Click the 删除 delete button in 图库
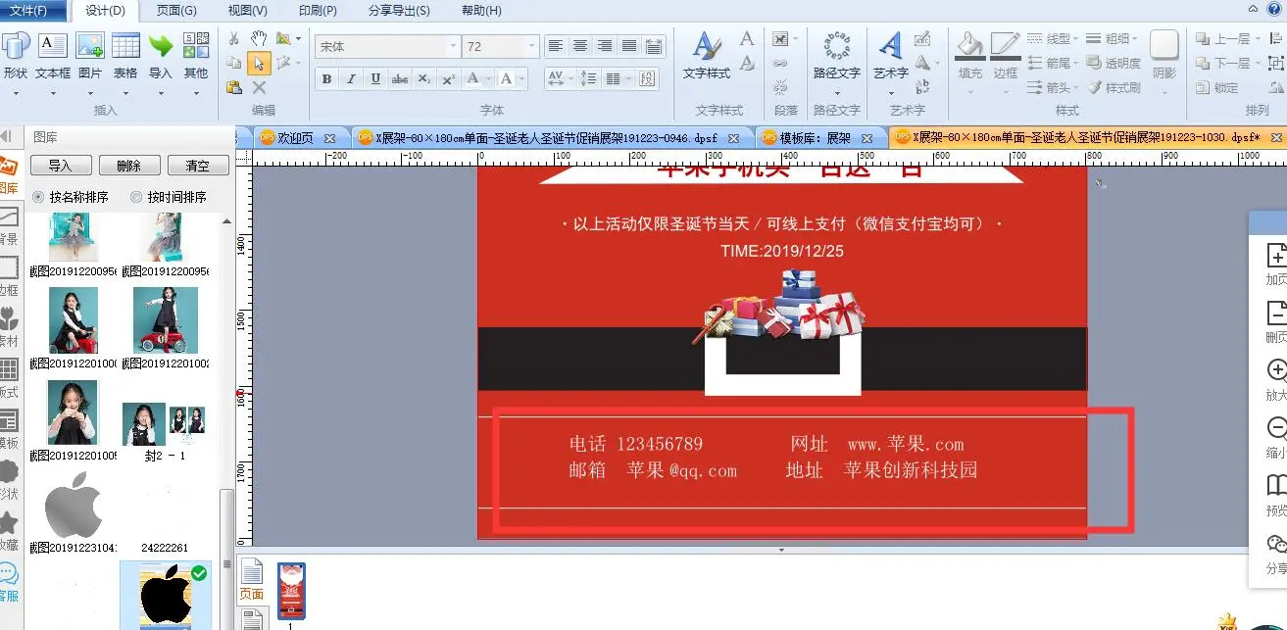The width and height of the screenshot is (1287, 630). coord(129,166)
